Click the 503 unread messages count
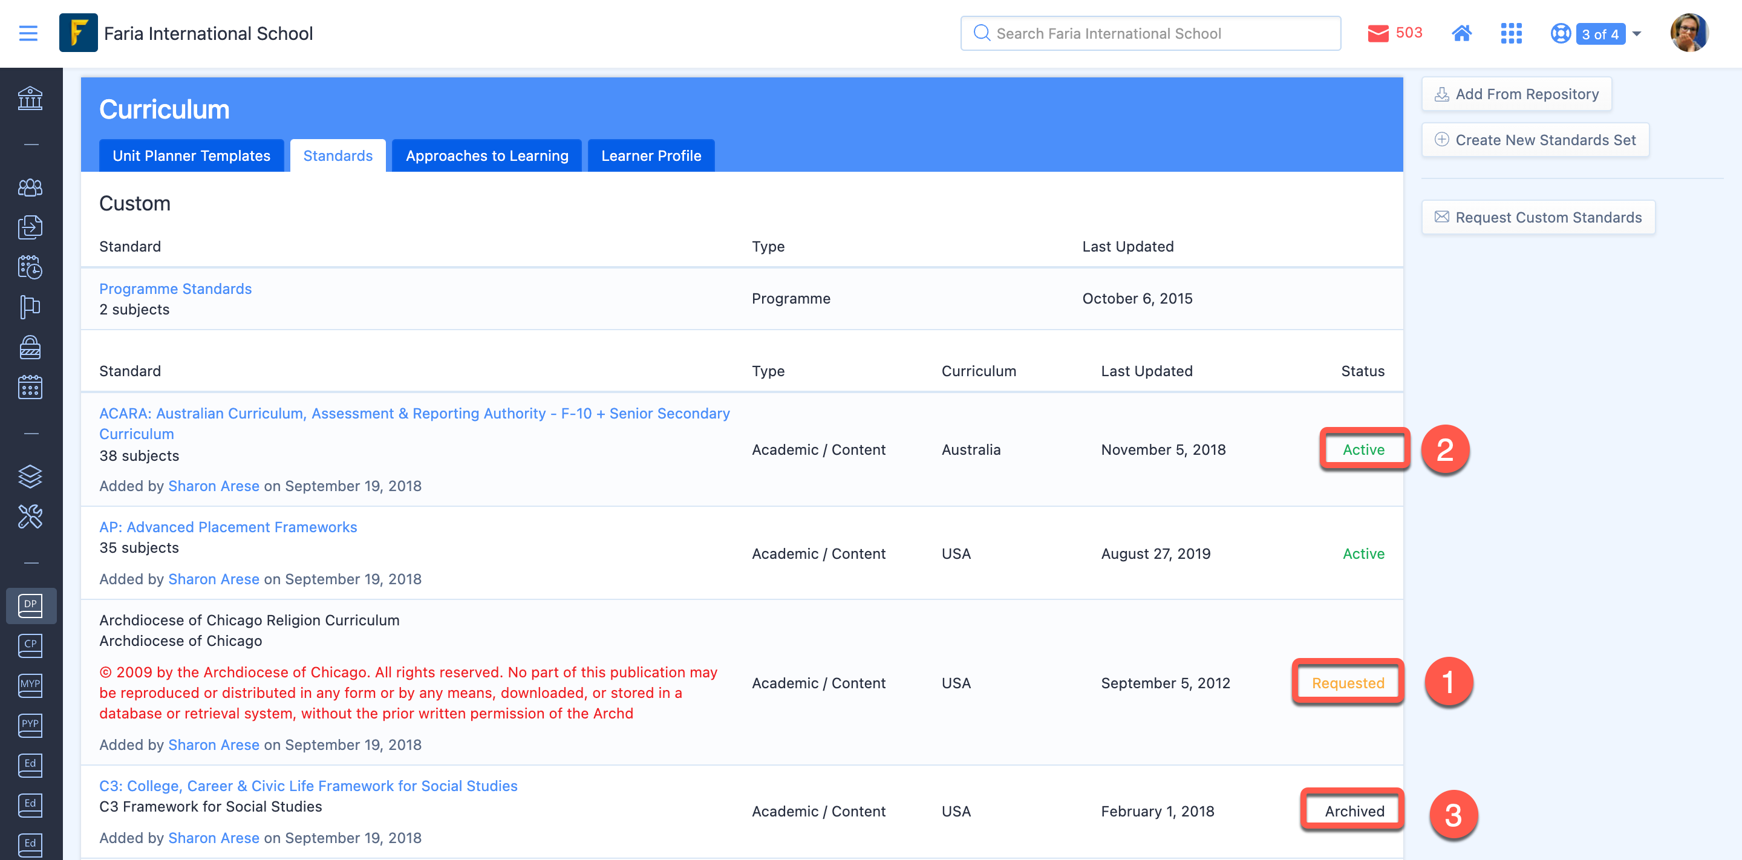This screenshot has width=1742, height=860. (x=1409, y=33)
